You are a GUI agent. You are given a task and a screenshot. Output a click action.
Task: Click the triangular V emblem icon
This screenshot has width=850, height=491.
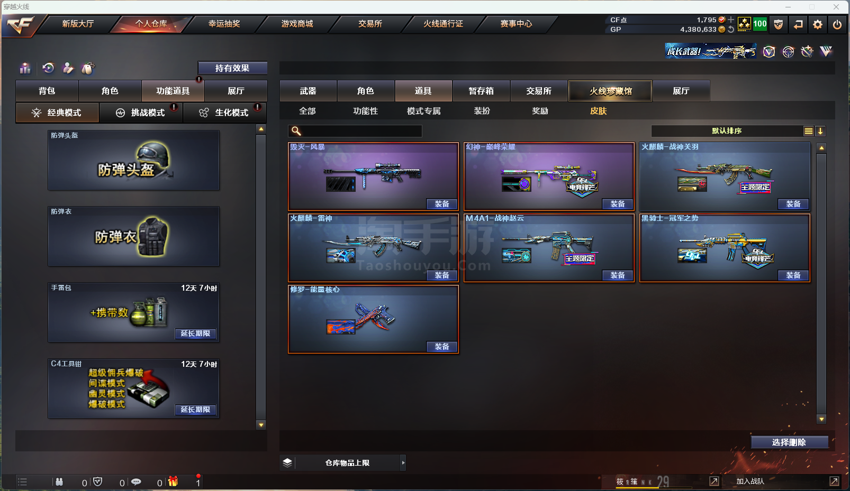point(826,51)
